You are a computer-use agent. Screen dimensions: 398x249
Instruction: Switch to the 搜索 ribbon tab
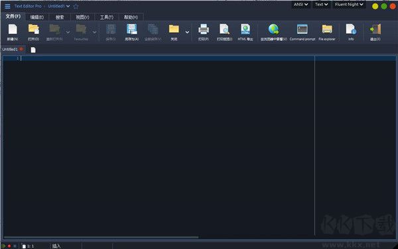tap(60, 17)
